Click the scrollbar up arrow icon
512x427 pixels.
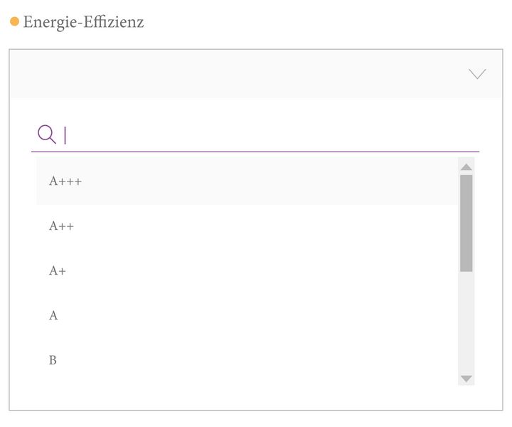point(466,167)
